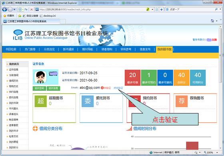Click the URL address field
This screenshot has width=224, height=156.
[x=92, y=10]
